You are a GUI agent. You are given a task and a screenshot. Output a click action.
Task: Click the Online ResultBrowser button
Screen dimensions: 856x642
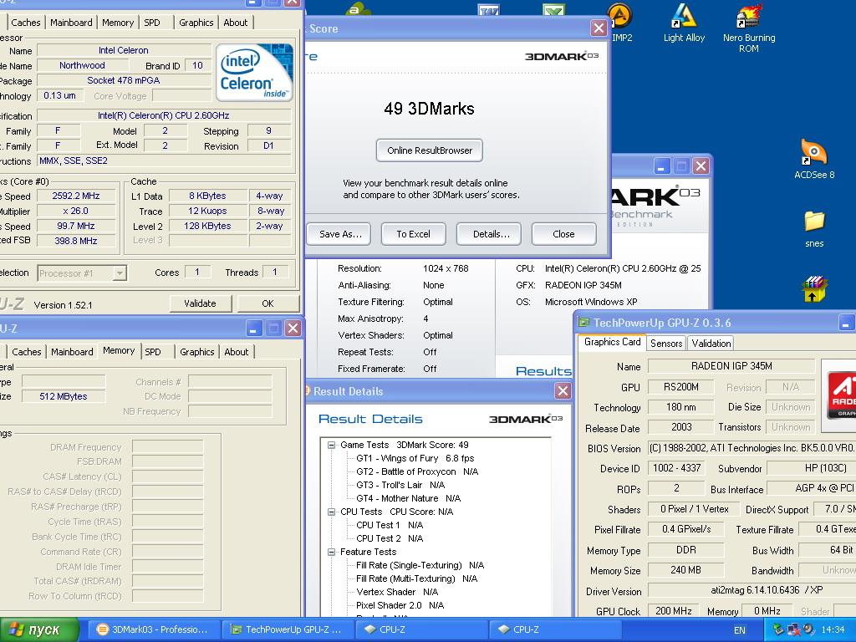pyautogui.click(x=430, y=150)
